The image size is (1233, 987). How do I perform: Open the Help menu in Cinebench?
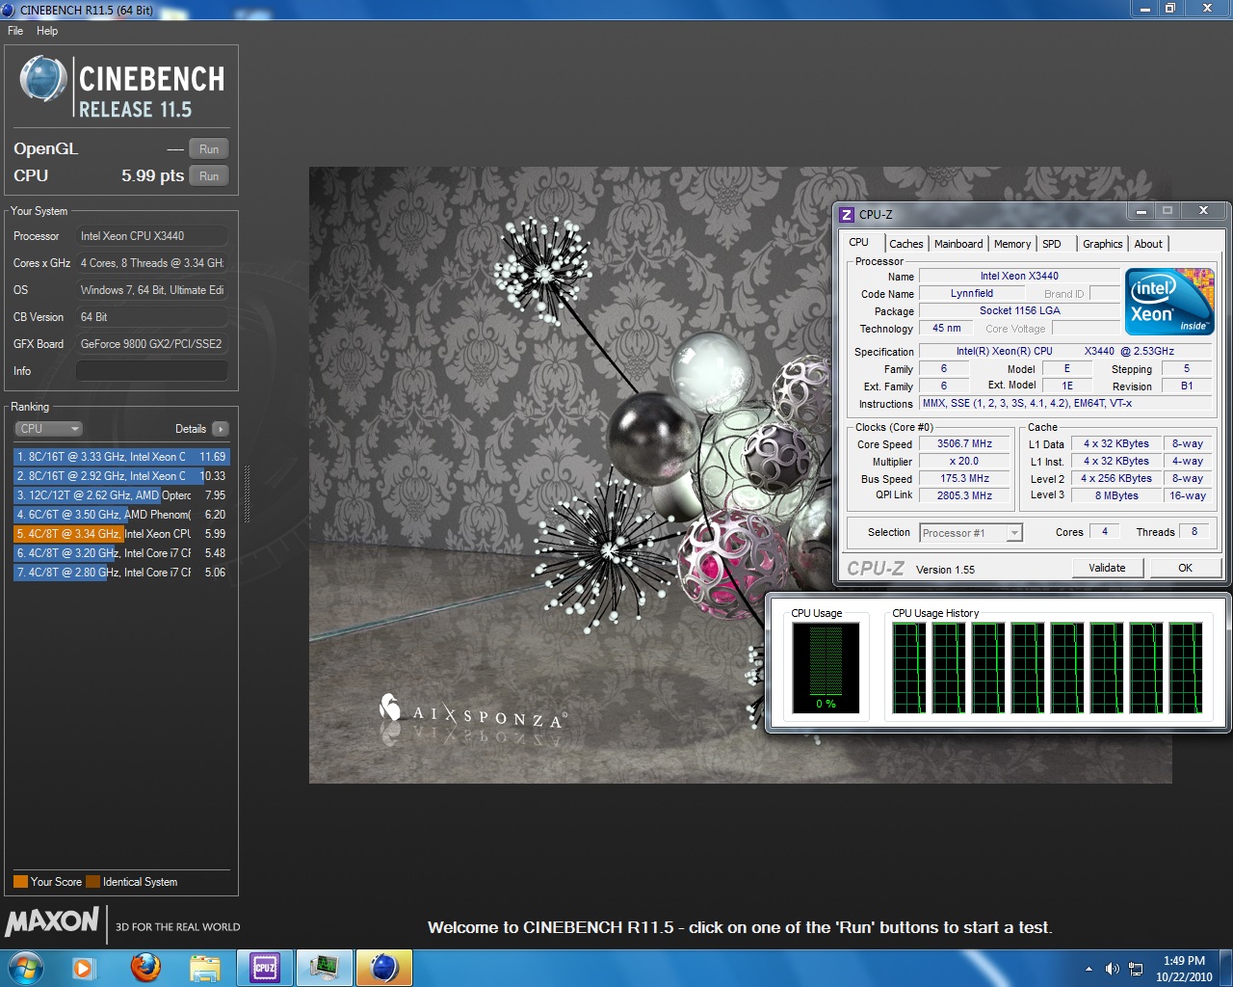coord(47,31)
